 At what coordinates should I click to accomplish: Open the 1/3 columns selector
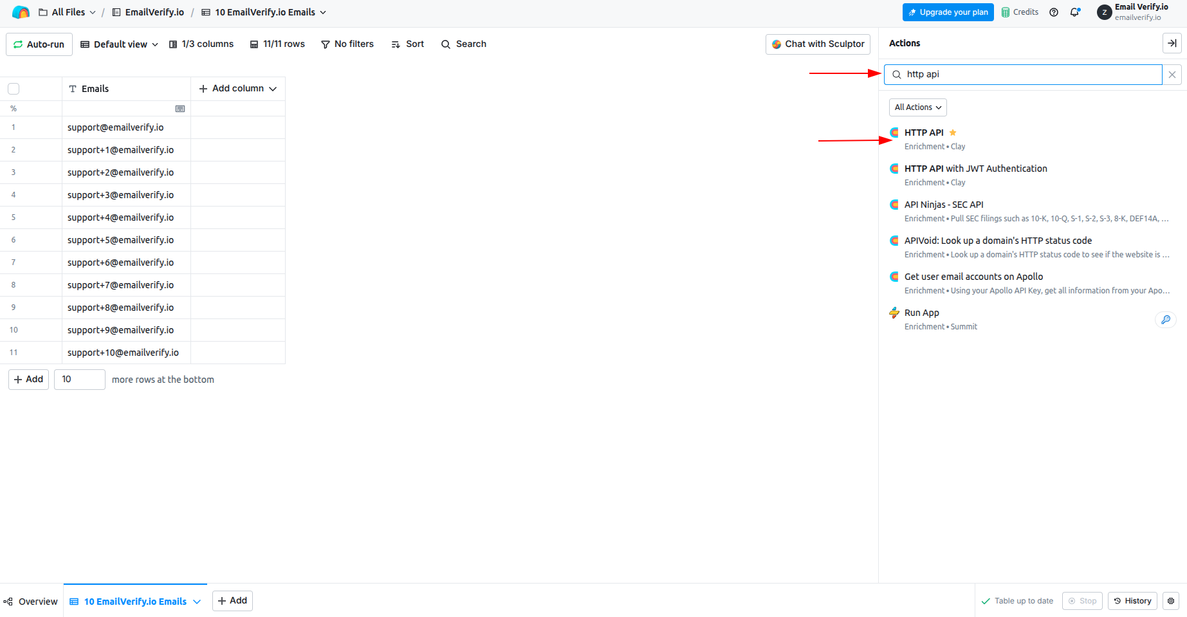pyautogui.click(x=201, y=44)
